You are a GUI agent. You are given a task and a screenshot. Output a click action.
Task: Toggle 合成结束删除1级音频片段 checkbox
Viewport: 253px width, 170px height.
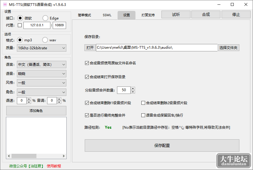tap(87, 103)
